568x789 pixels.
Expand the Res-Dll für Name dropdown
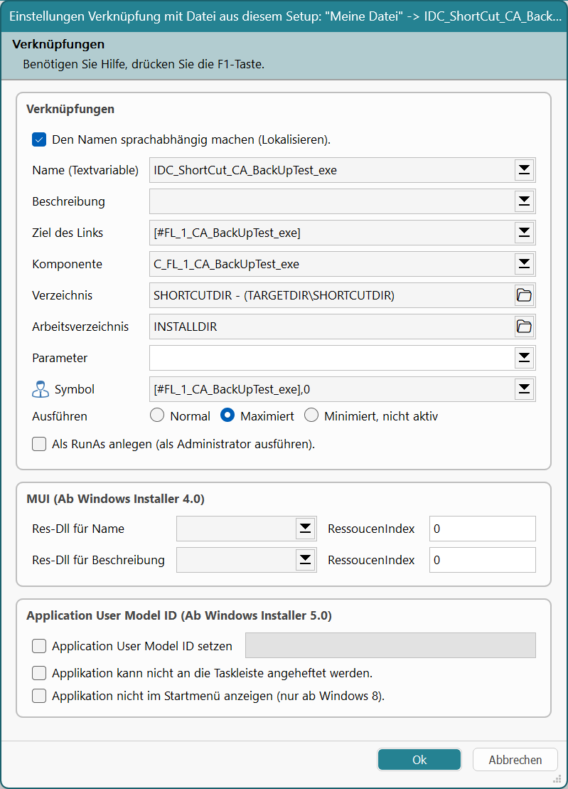(305, 529)
